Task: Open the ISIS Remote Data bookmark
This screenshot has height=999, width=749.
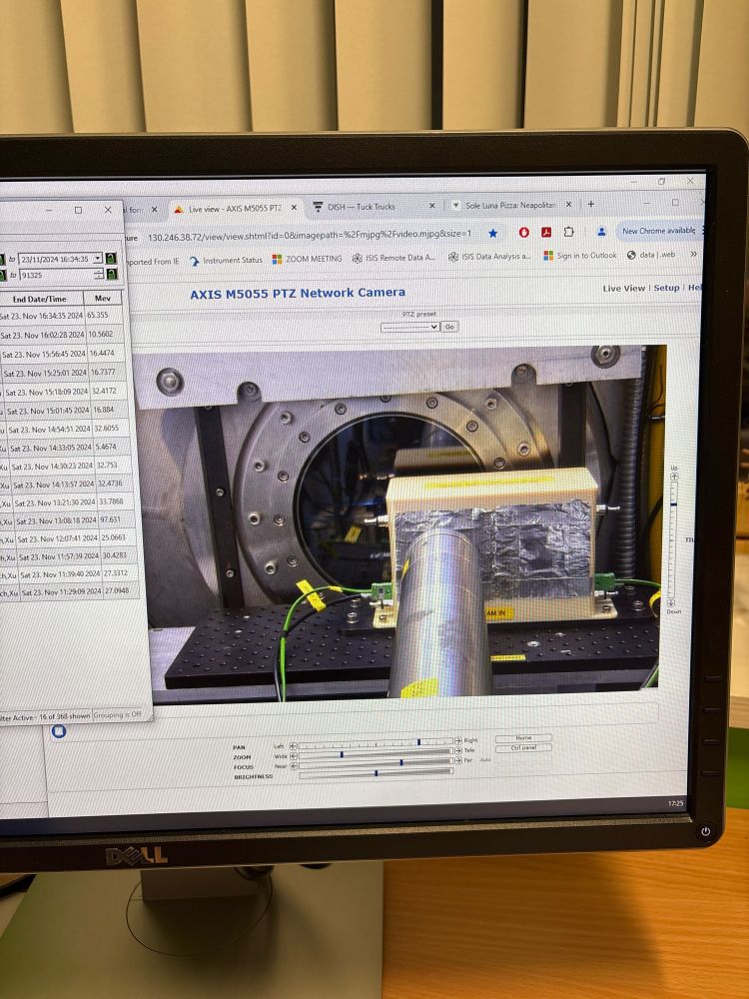Action: 394,258
